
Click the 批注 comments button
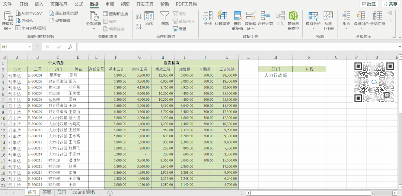(368, 4)
